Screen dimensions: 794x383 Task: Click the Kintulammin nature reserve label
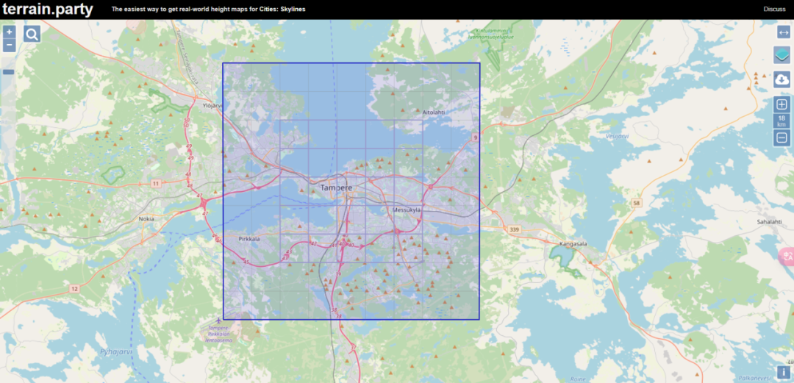[489, 33]
